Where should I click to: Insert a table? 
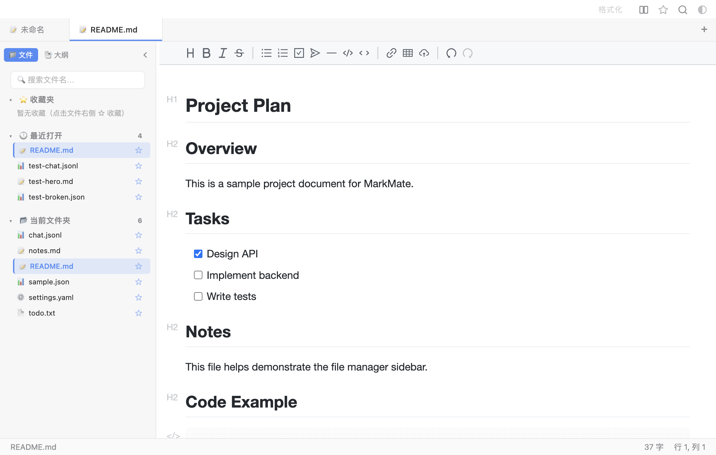pos(408,53)
